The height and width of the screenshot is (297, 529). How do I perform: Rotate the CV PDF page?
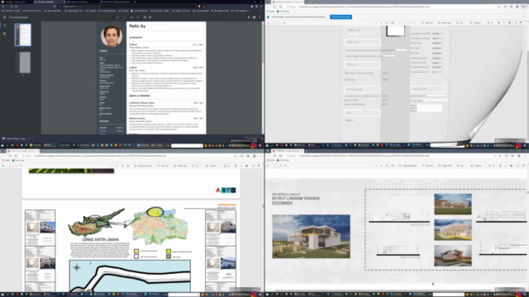coord(150,17)
